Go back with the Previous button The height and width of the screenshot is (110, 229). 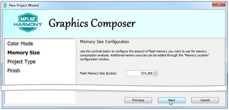138,100
